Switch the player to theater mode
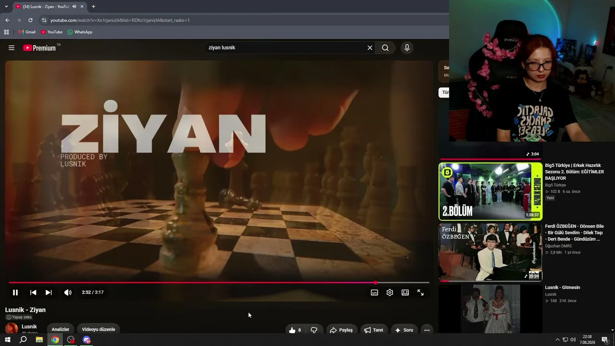 click(x=405, y=292)
